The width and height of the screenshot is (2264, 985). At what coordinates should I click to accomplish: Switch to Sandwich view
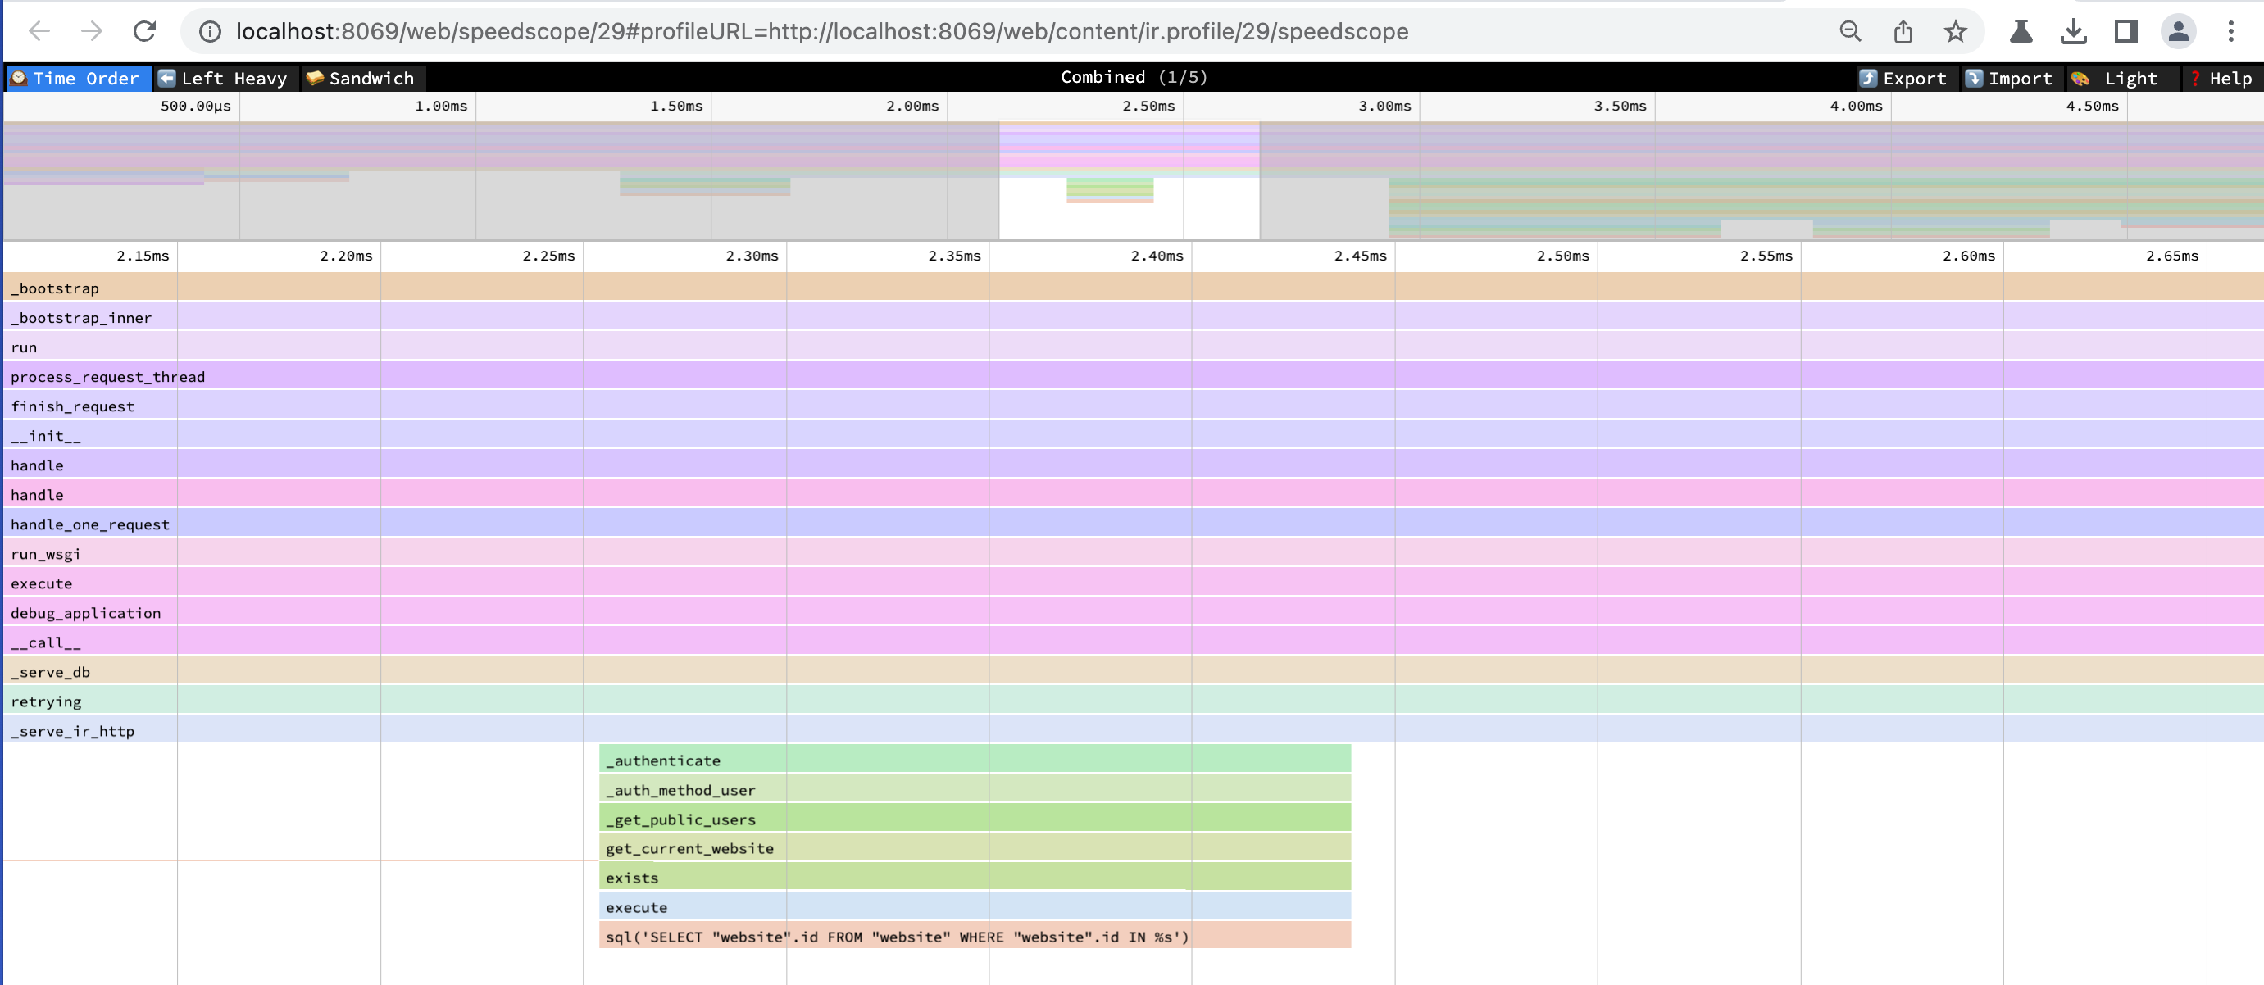coord(361,78)
